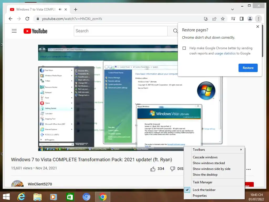Open the taskbar clock and date
269x202 pixels.
point(256,197)
